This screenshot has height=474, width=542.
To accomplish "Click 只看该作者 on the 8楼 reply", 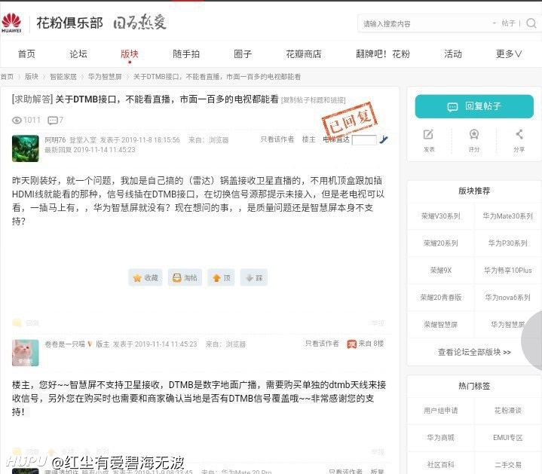I will [x=322, y=344].
